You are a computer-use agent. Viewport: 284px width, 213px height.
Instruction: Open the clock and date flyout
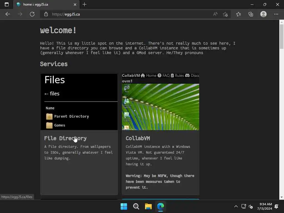click(265, 206)
